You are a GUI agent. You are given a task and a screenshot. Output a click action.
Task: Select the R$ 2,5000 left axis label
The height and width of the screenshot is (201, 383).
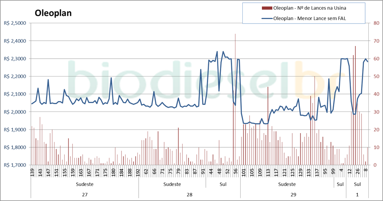click(x=15, y=23)
